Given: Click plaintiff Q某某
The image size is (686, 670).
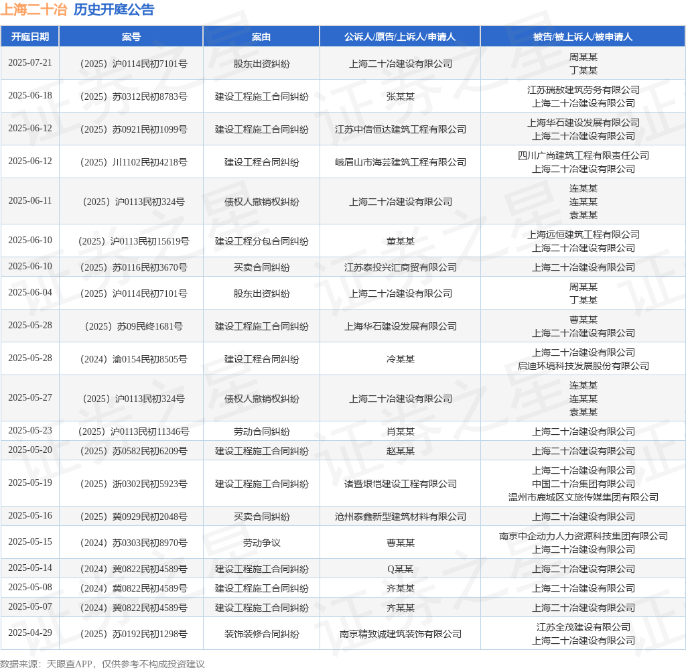Looking at the screenshot, I should click(x=401, y=569).
